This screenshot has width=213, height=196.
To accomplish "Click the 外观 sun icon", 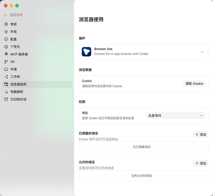I will pos(6,32).
